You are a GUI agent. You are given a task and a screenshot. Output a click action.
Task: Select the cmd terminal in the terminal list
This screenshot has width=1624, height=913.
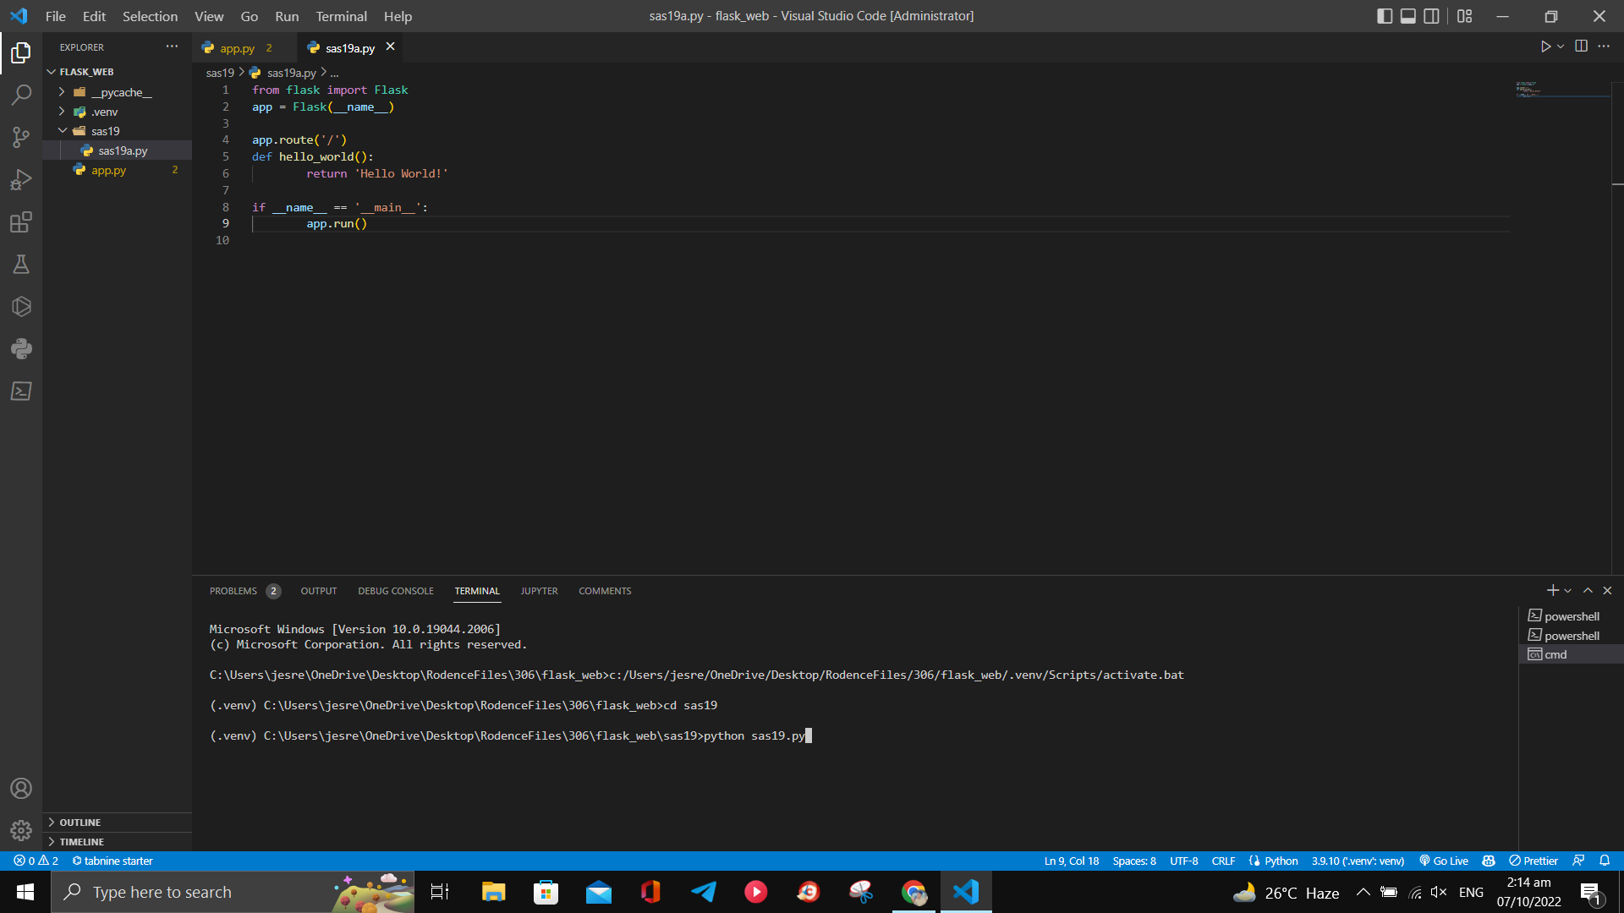1556,654
